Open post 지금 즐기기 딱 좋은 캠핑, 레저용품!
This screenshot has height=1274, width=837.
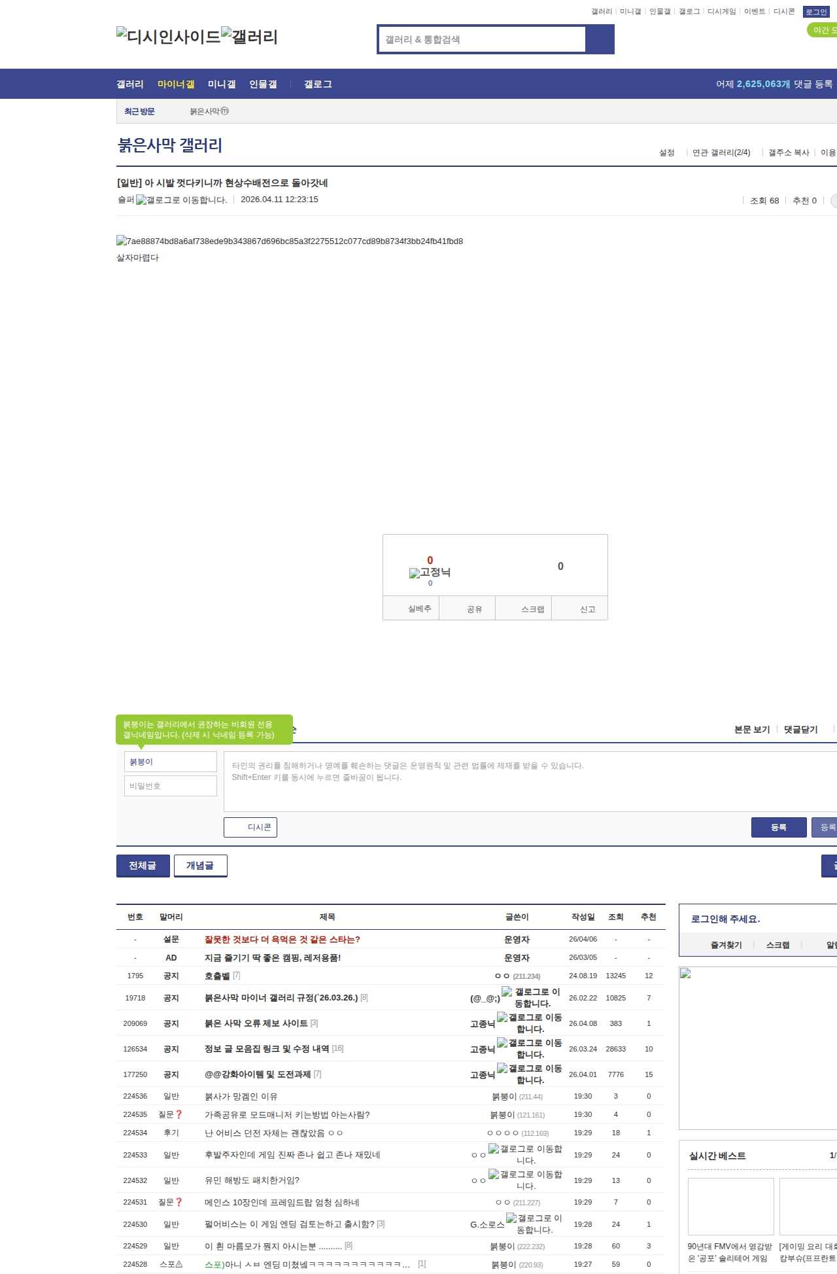[273, 957]
